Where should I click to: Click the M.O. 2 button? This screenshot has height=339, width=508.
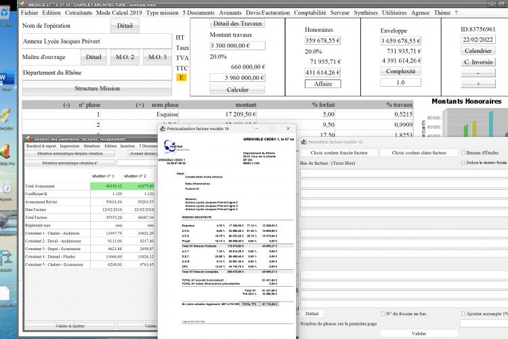(x=125, y=57)
